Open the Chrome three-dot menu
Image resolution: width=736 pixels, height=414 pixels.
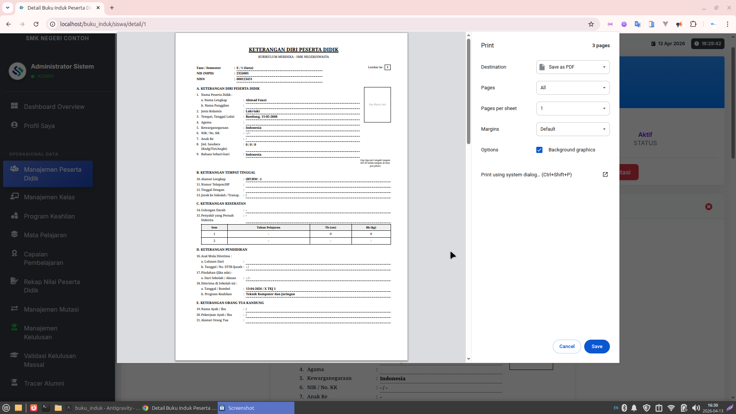tap(727, 24)
